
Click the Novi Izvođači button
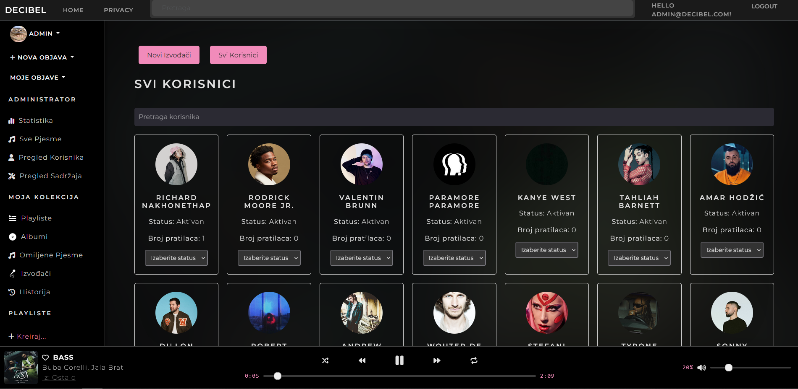pyautogui.click(x=169, y=55)
